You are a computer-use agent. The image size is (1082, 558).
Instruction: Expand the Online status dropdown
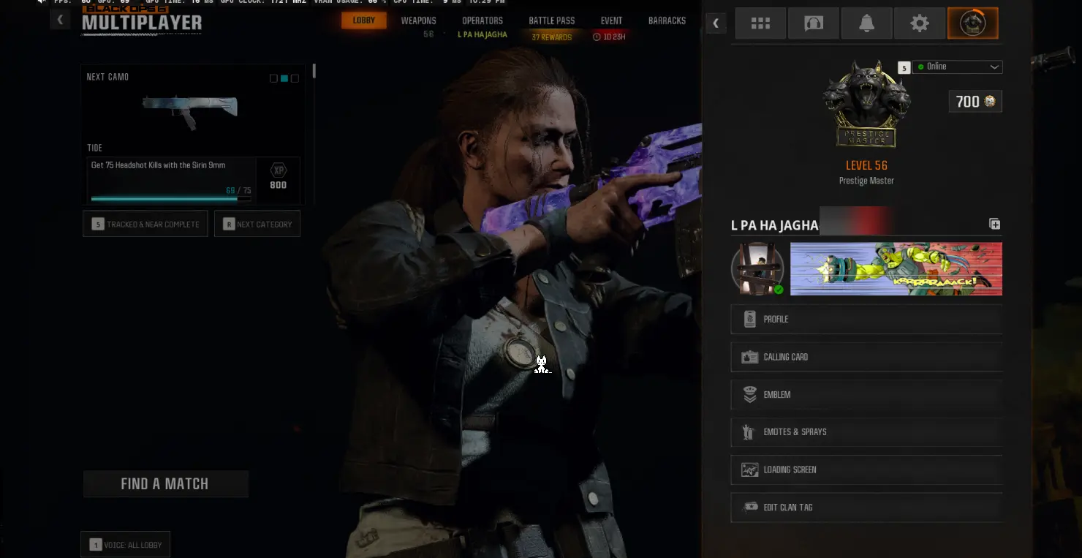(x=957, y=67)
